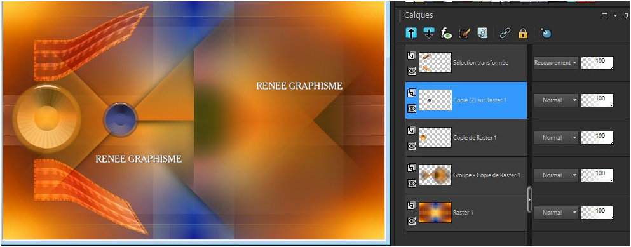Click the opacity field of Sélection transformée
The width and height of the screenshot is (631, 247).
pos(597,63)
